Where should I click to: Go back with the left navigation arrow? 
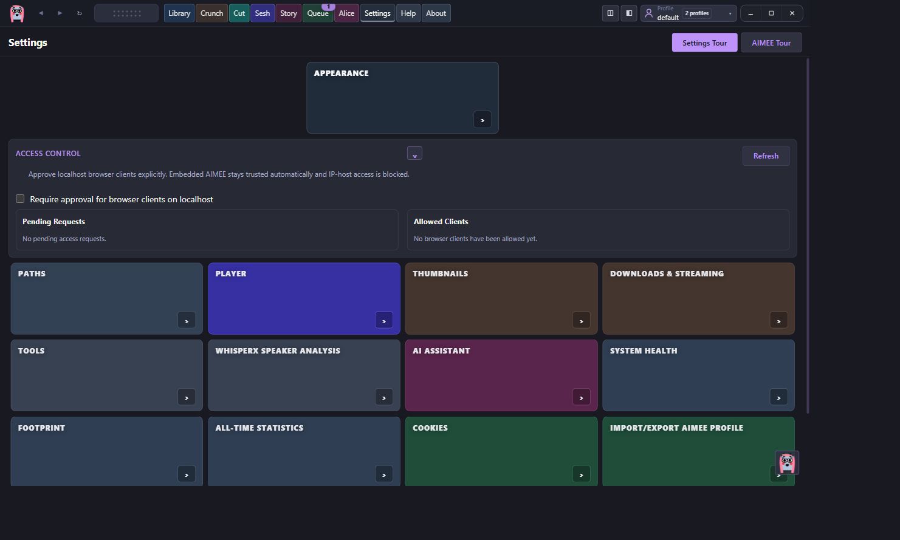(41, 13)
